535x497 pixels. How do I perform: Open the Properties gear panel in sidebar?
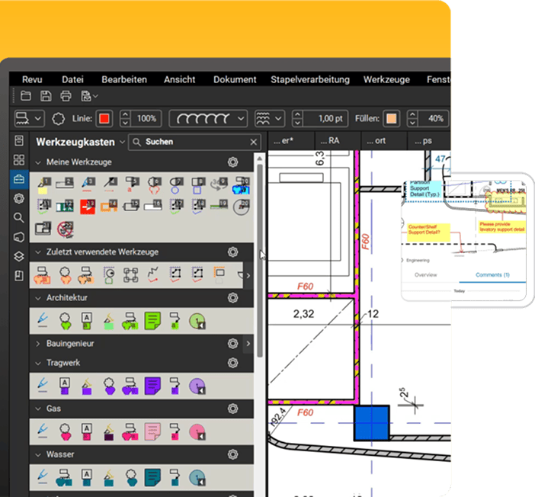pyautogui.click(x=19, y=198)
